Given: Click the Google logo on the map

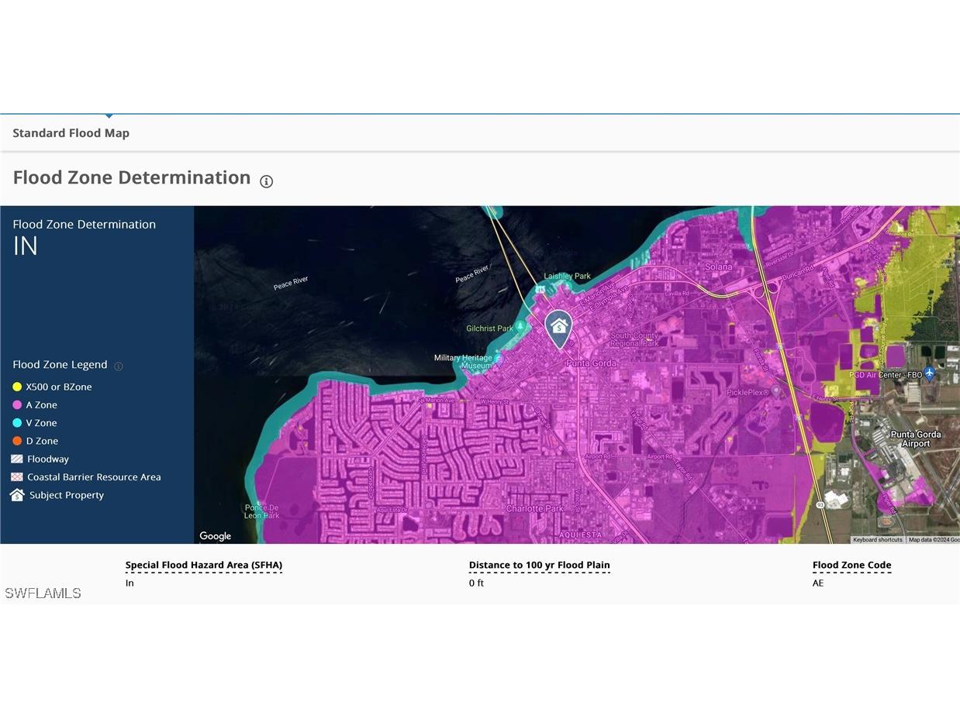Looking at the screenshot, I should click(216, 536).
